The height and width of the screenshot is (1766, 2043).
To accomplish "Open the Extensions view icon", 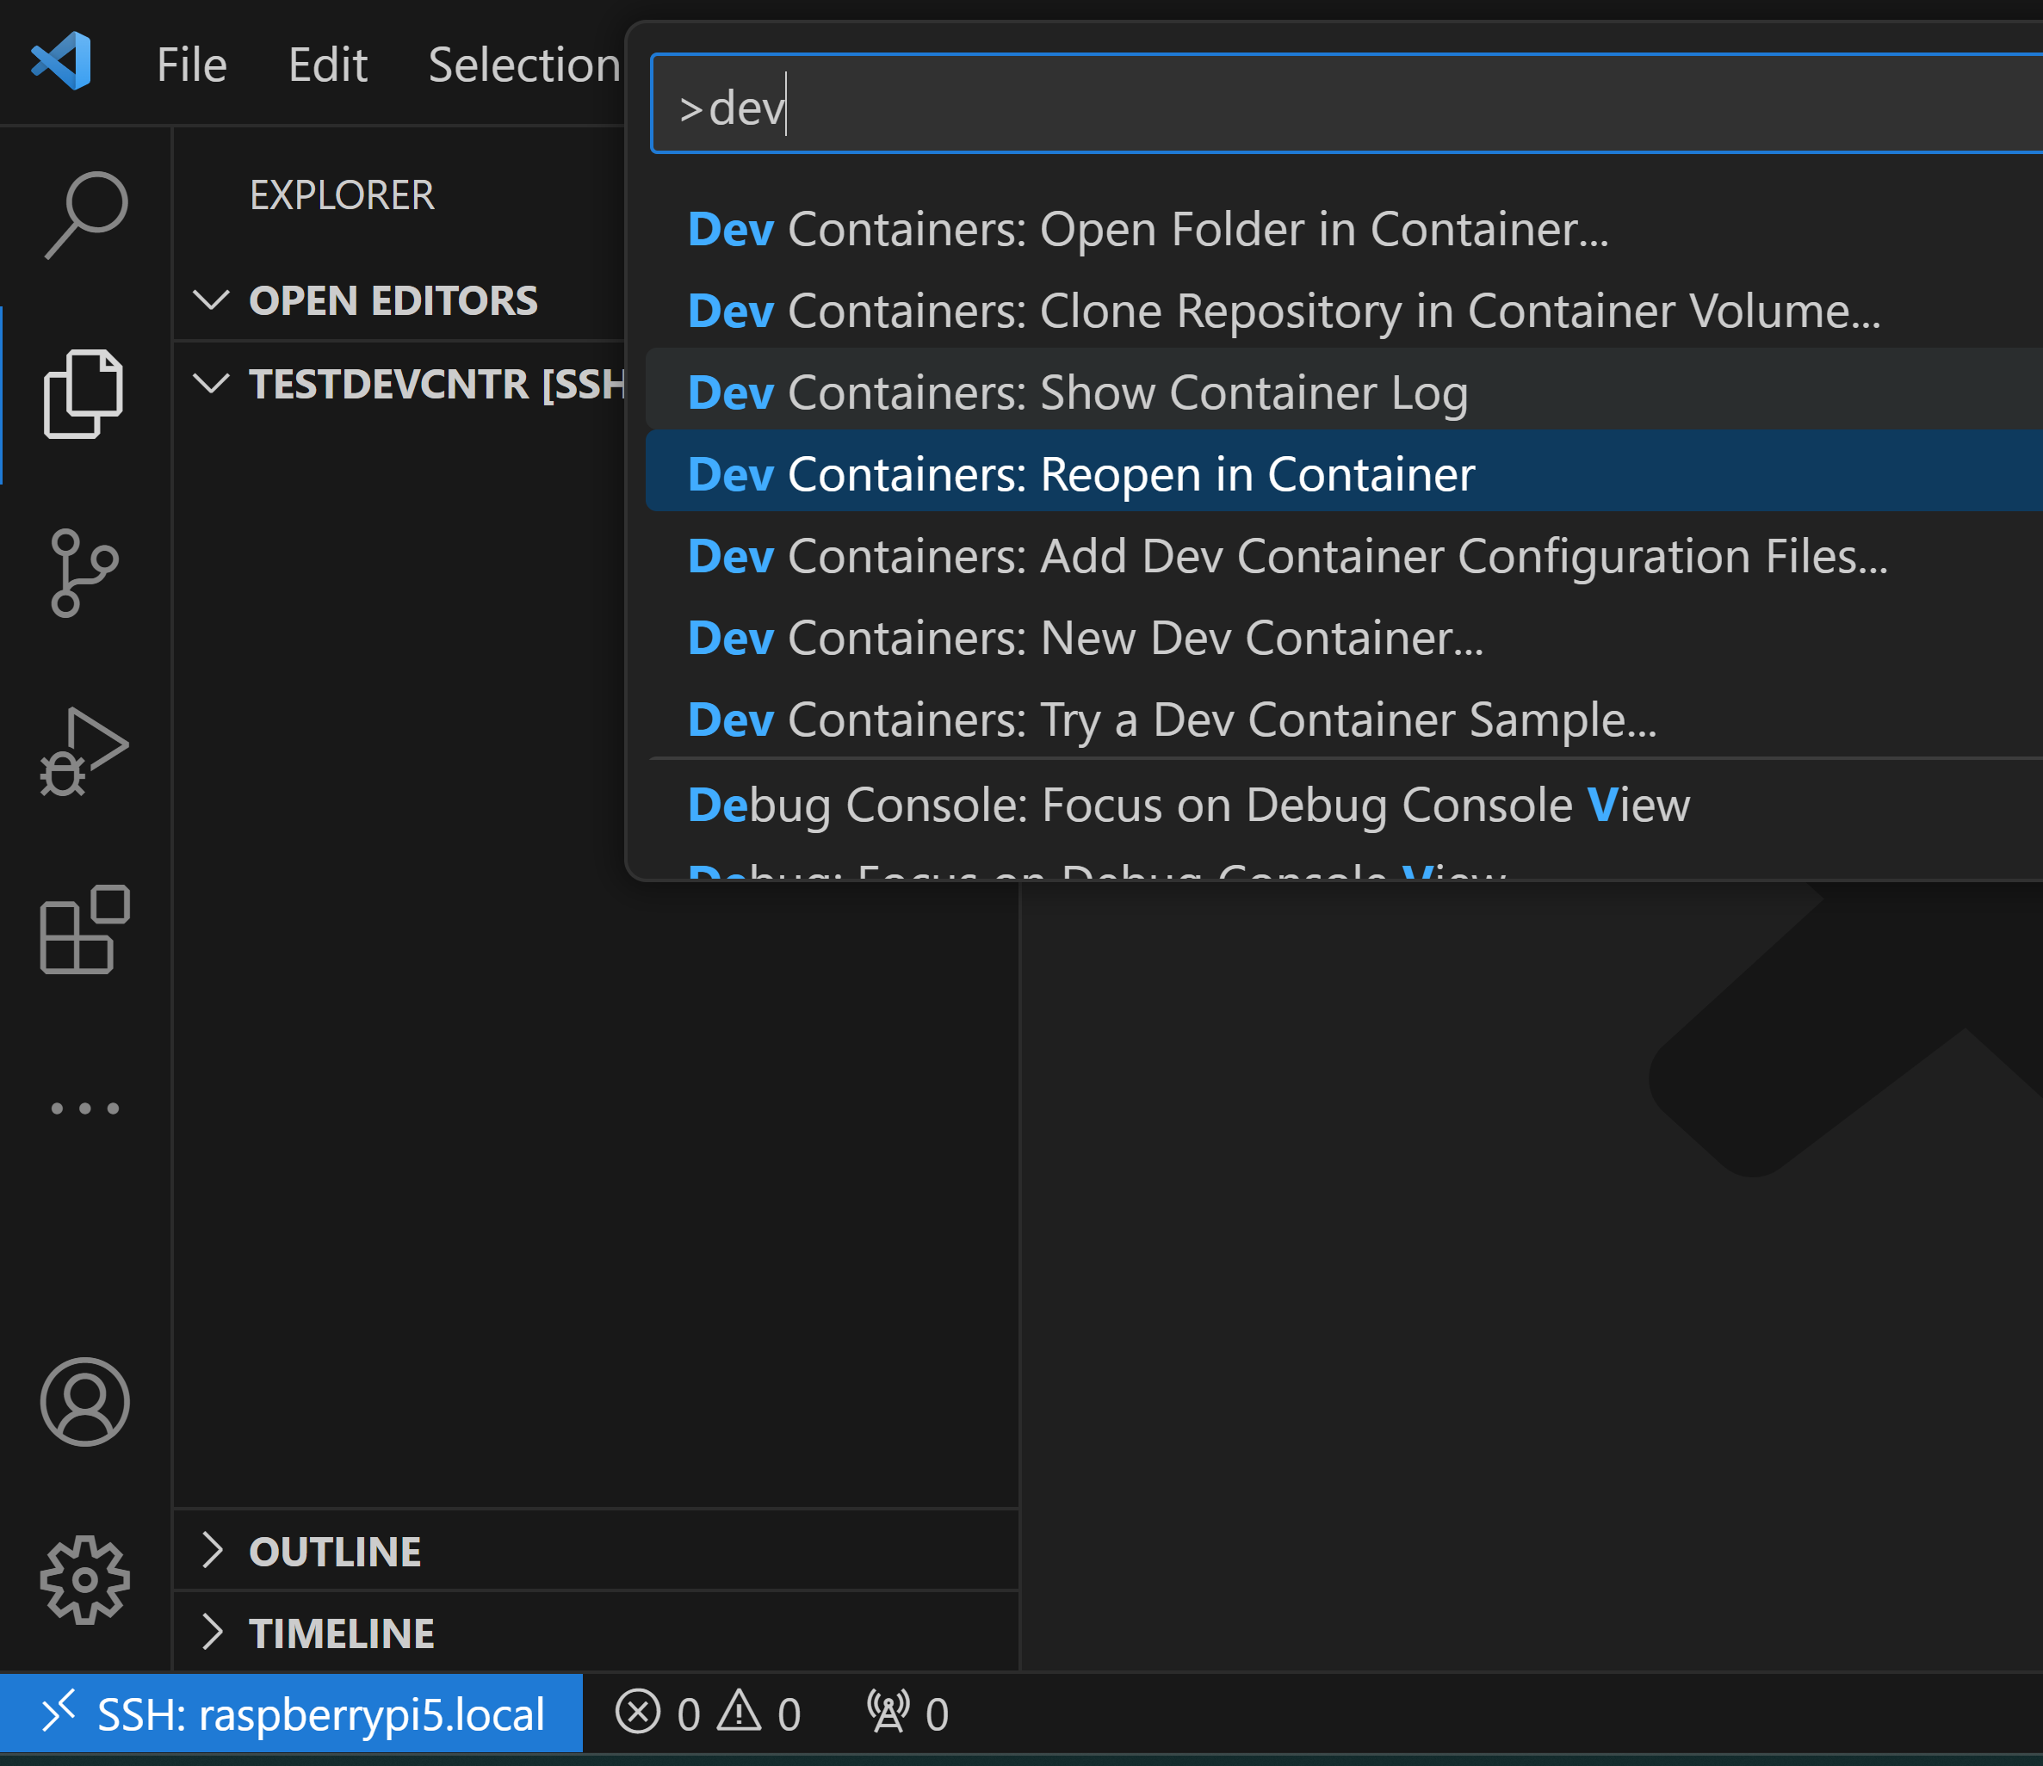I will 84,929.
